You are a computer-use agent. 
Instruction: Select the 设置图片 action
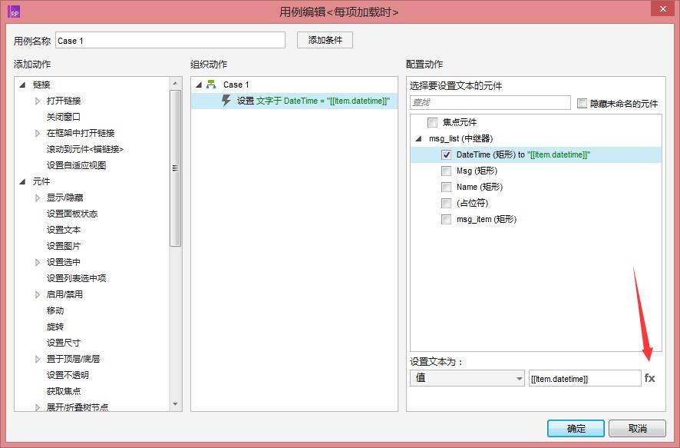[x=63, y=246]
